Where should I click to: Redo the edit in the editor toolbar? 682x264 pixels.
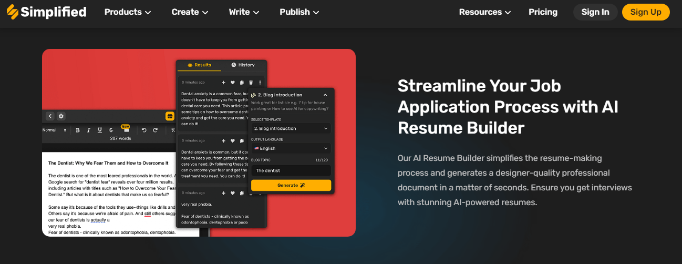click(156, 130)
